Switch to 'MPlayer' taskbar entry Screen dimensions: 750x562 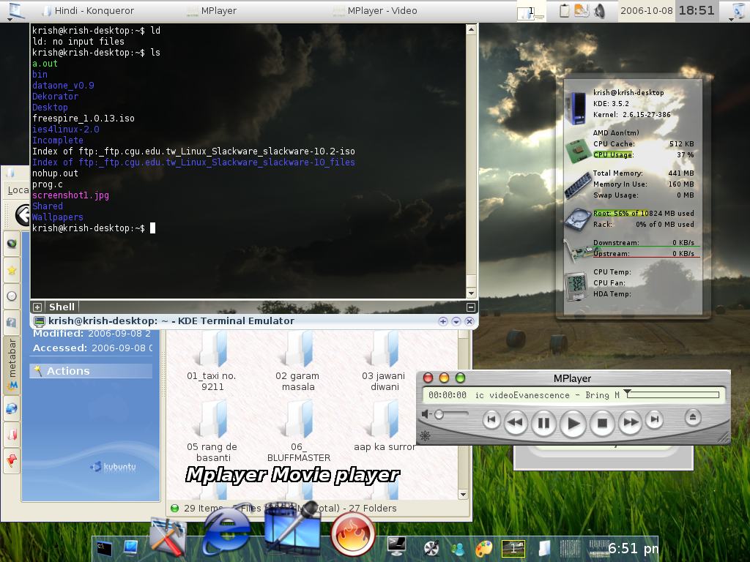coord(212,10)
